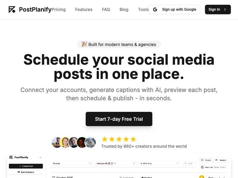238x178 pixels.
Task: Collapse the PostPlanify sidebar
Action: tap(41, 157)
